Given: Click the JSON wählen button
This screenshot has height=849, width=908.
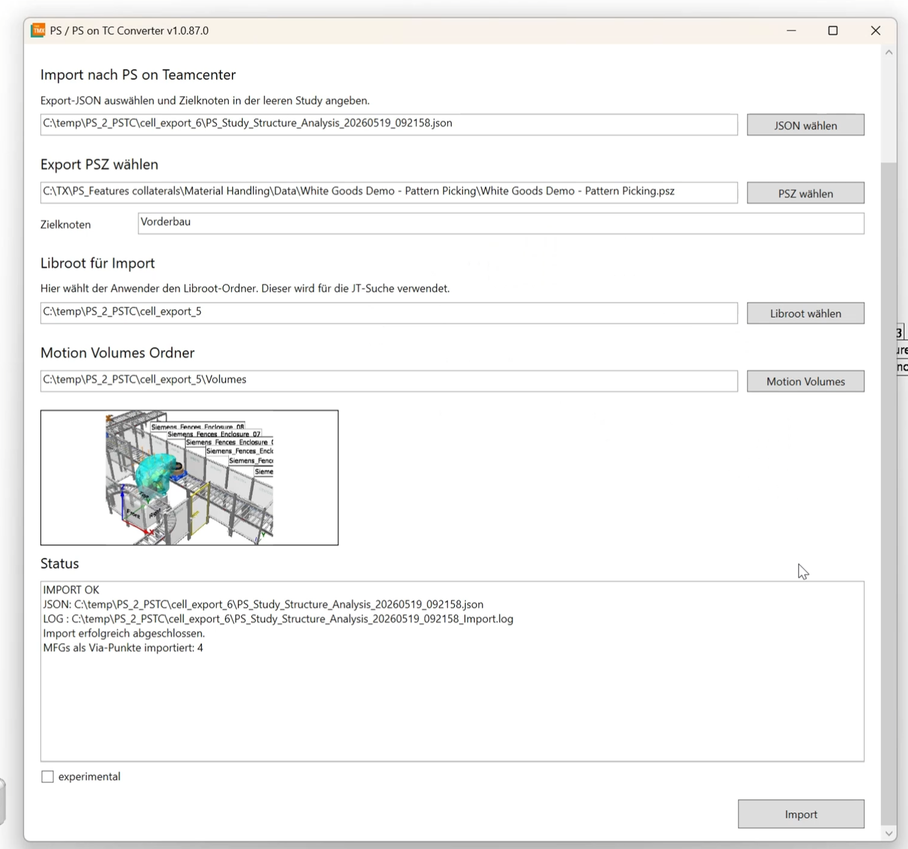Looking at the screenshot, I should [805, 125].
